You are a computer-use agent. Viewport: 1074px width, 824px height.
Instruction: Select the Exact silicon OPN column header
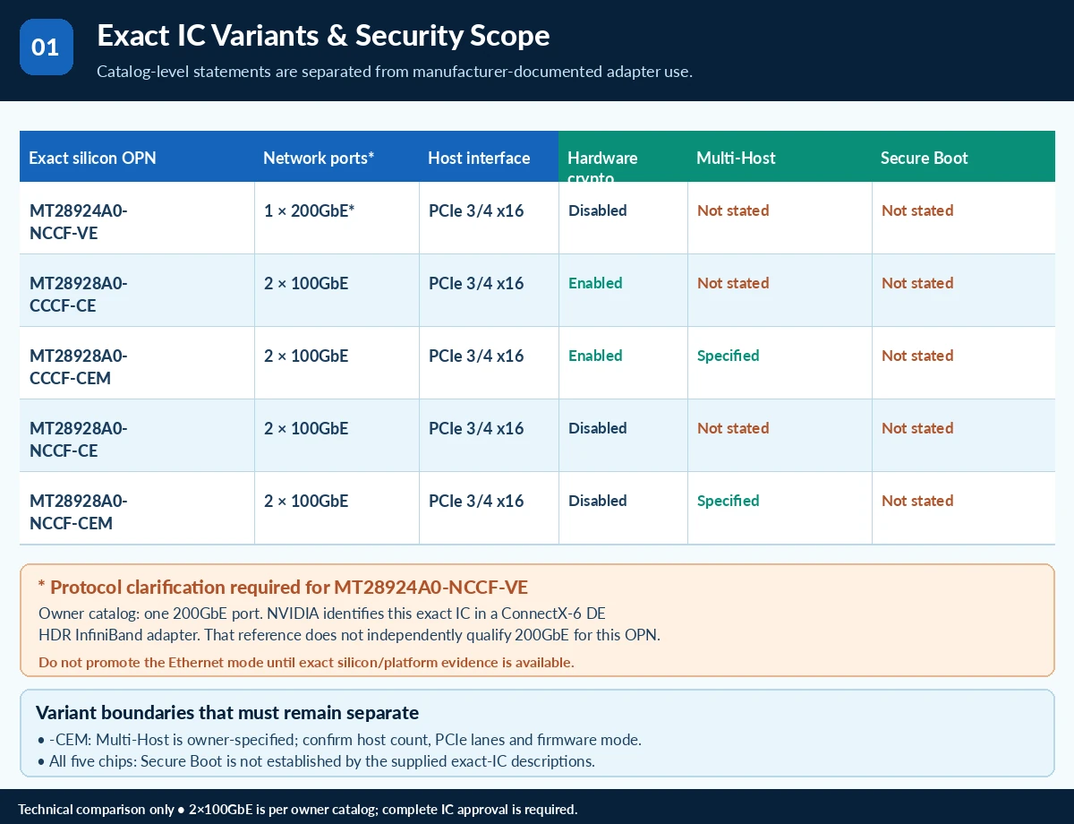[137, 157]
